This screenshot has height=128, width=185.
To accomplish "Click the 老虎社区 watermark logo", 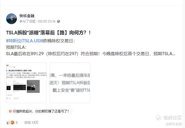I will [169, 118].
